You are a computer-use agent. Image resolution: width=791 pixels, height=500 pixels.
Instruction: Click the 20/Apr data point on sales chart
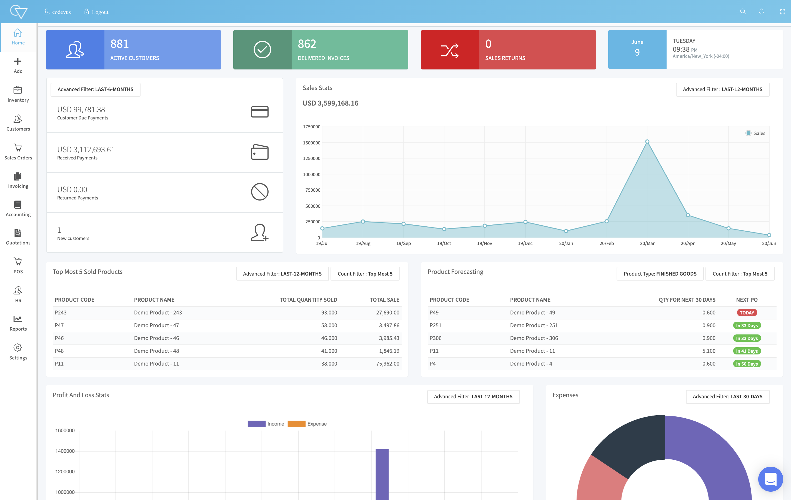(688, 215)
